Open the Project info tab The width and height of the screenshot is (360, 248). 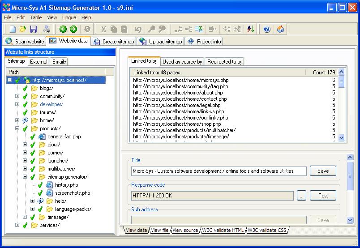point(204,41)
